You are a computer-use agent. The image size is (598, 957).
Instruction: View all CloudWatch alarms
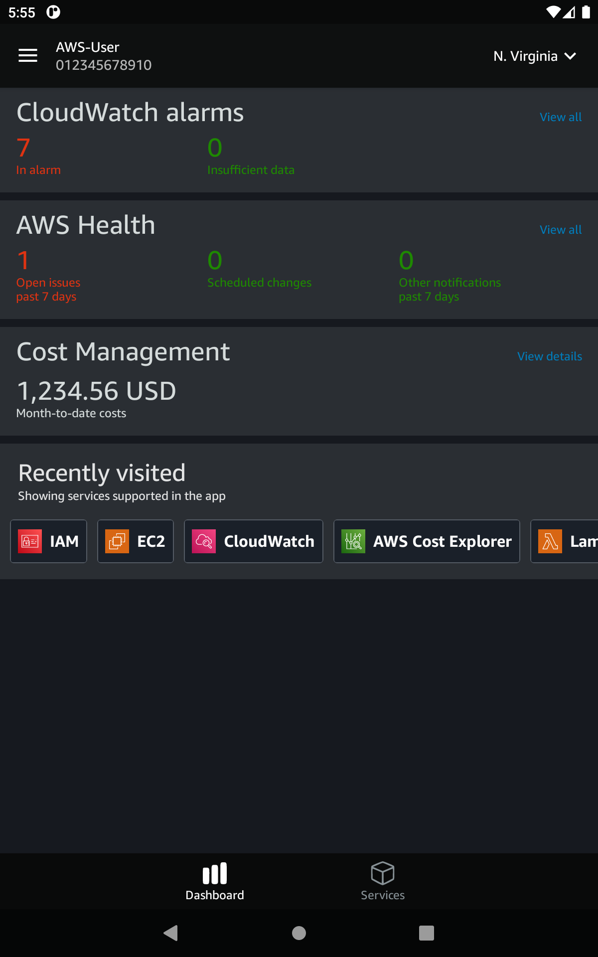[560, 117]
